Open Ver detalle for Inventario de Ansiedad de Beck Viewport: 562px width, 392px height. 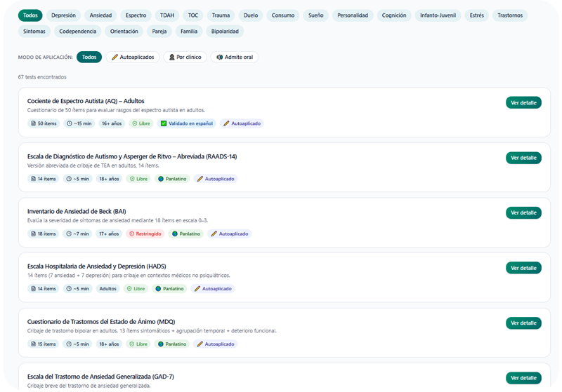pos(523,212)
